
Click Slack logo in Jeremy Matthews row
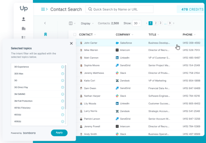pos(117,73)
